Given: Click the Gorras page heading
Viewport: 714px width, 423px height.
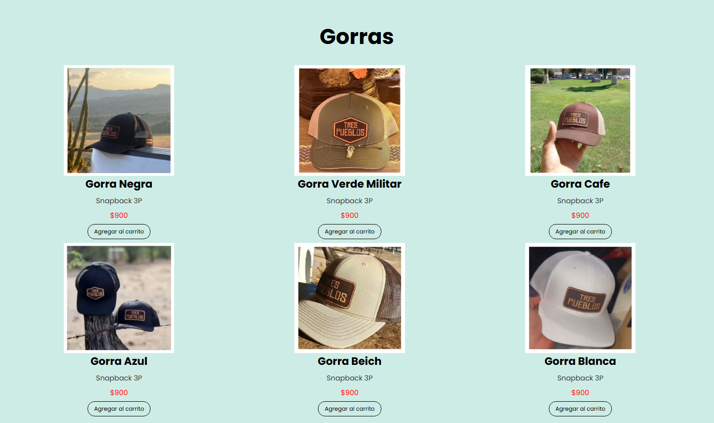Looking at the screenshot, I should (357, 36).
